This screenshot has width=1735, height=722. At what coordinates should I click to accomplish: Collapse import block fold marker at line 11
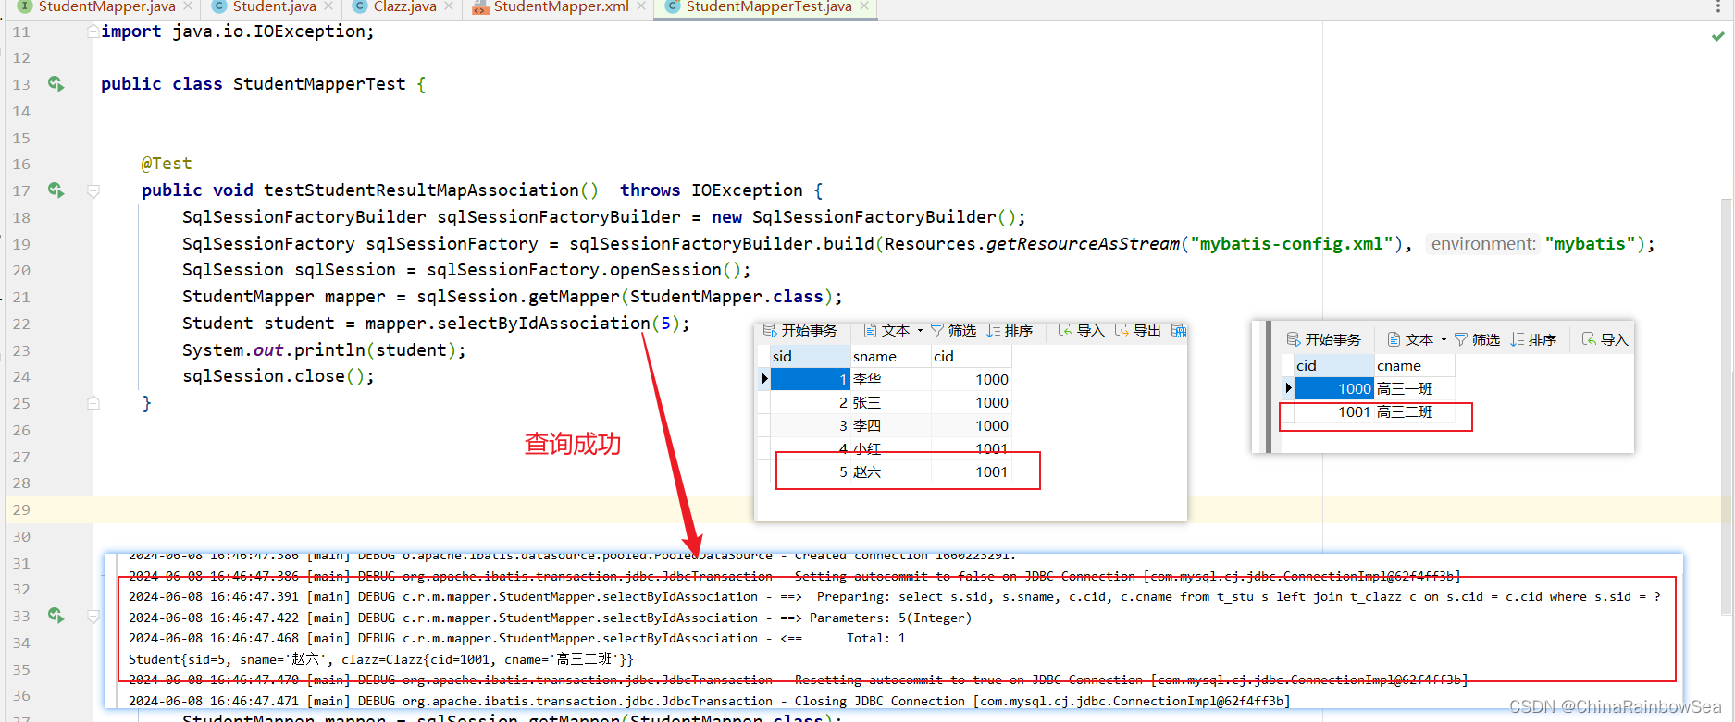(x=93, y=31)
